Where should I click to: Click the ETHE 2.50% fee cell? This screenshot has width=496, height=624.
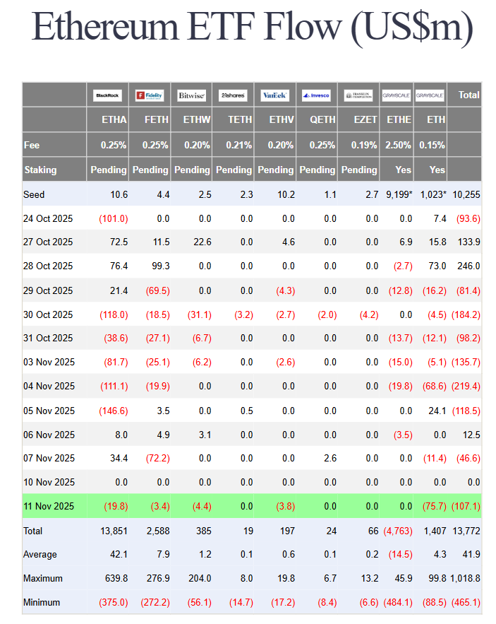click(x=397, y=145)
